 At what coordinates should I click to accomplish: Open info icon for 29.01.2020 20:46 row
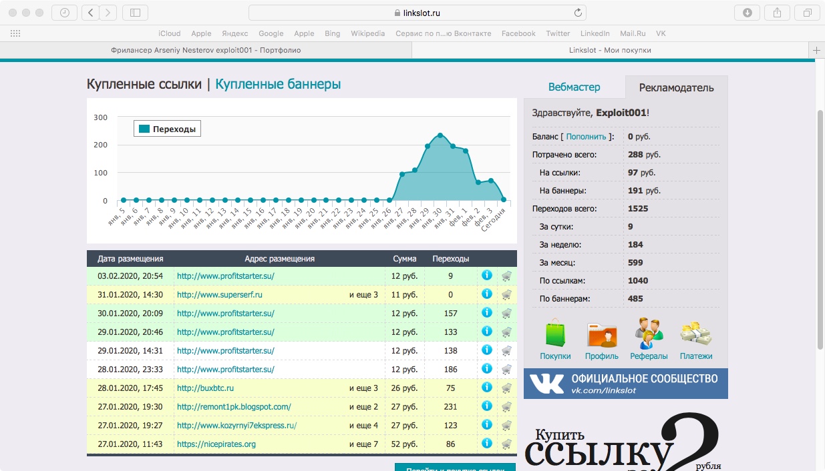coord(487,331)
